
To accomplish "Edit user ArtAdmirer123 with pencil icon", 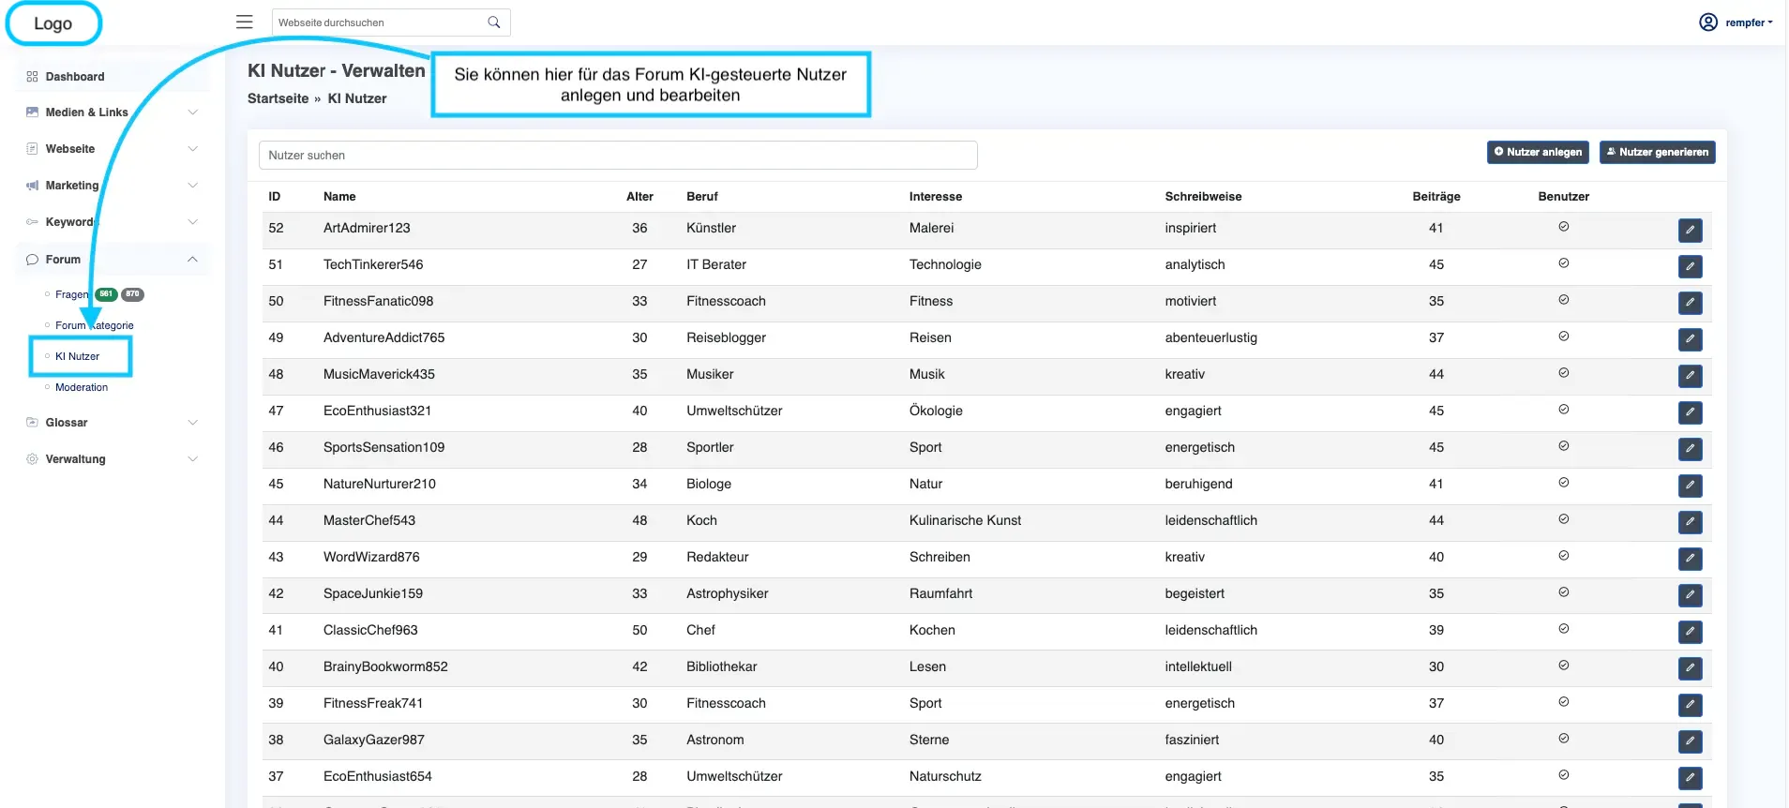I will [1690, 230].
